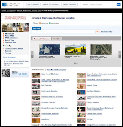The image size is (123, 127).
Task: Open Ask a Librarian
Action: click(33, 4)
